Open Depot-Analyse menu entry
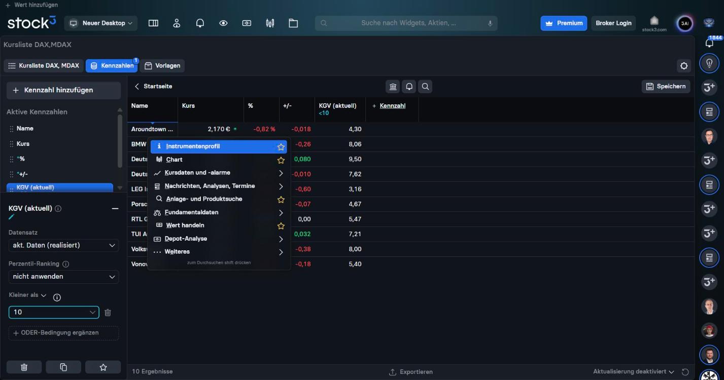724x380 pixels. (x=219, y=239)
